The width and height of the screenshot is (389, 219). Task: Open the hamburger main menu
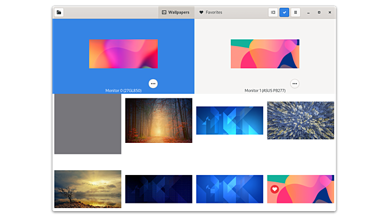[295, 12]
